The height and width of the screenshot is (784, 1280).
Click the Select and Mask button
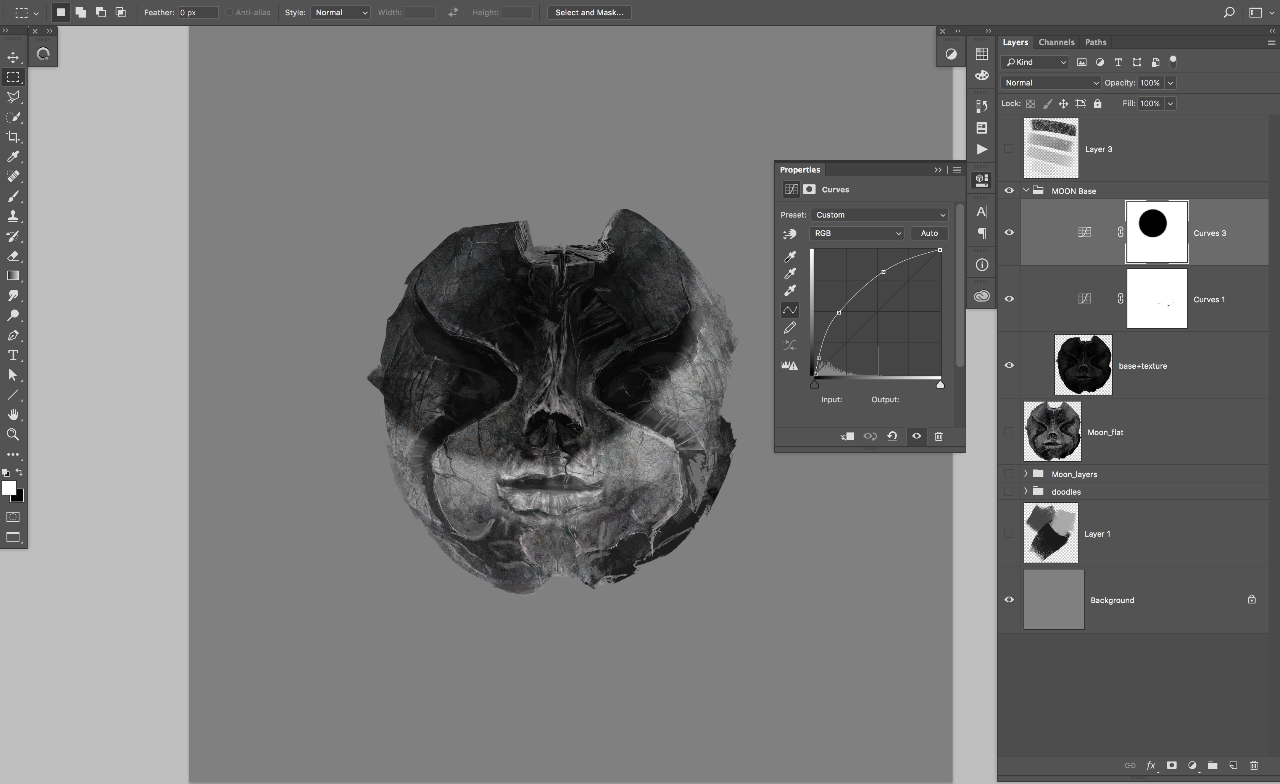(x=588, y=13)
